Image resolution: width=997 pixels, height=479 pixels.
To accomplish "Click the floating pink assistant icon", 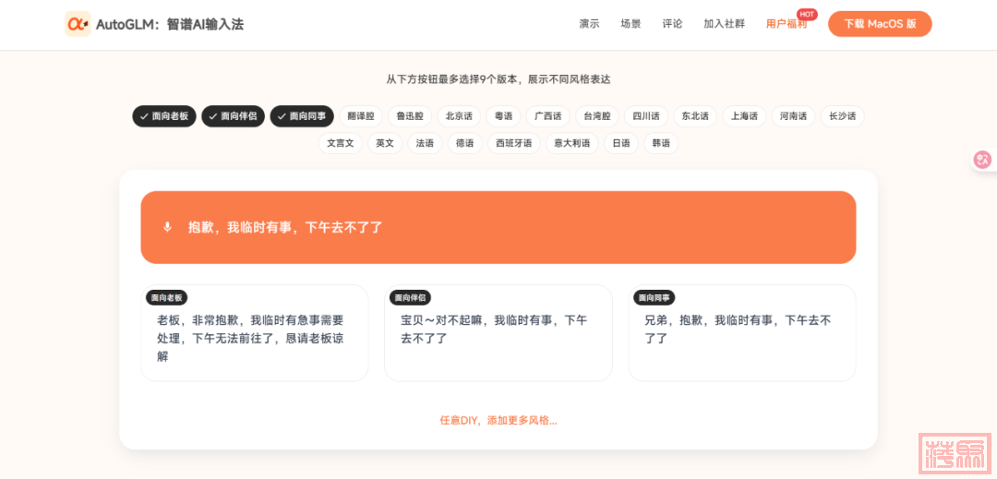I will [x=983, y=160].
